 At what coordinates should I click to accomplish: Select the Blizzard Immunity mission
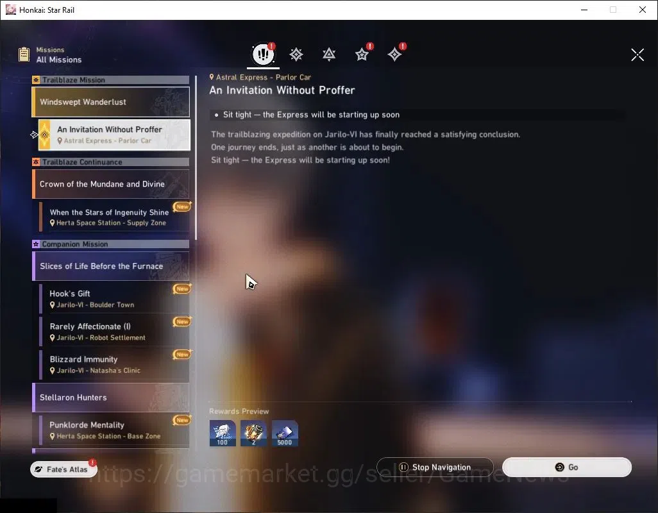click(114, 364)
